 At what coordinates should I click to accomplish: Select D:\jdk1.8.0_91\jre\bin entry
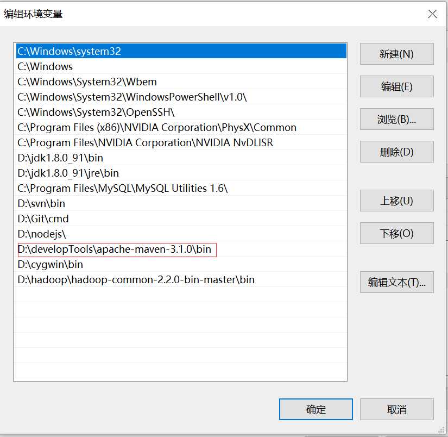tap(180, 173)
